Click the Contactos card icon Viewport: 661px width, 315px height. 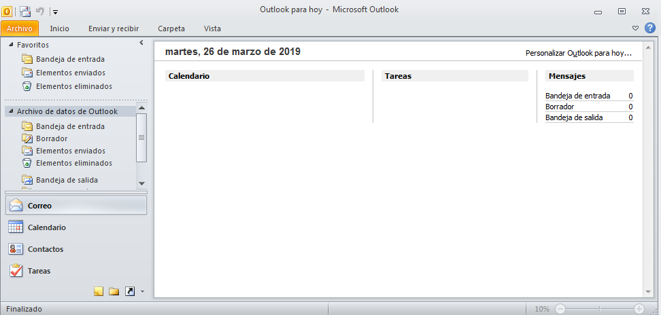[x=16, y=249]
